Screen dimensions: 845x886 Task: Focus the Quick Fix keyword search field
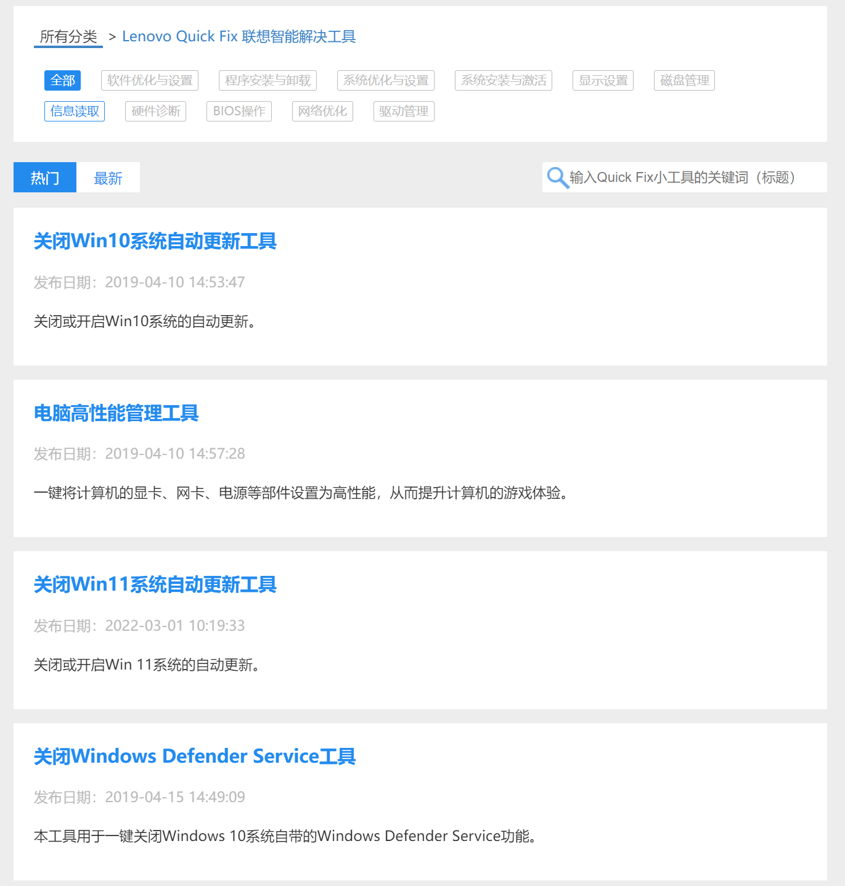(x=684, y=178)
